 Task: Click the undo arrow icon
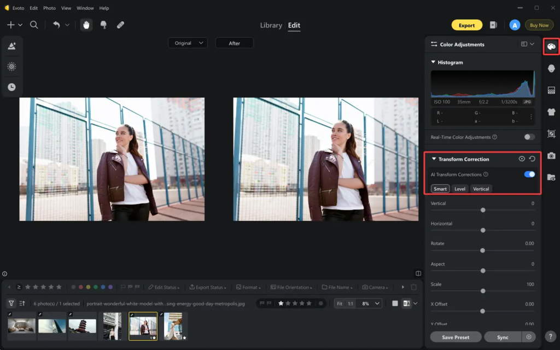coord(56,25)
